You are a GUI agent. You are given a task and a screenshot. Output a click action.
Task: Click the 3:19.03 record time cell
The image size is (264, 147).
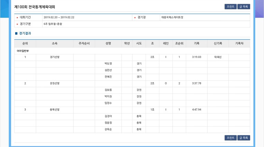197,57
